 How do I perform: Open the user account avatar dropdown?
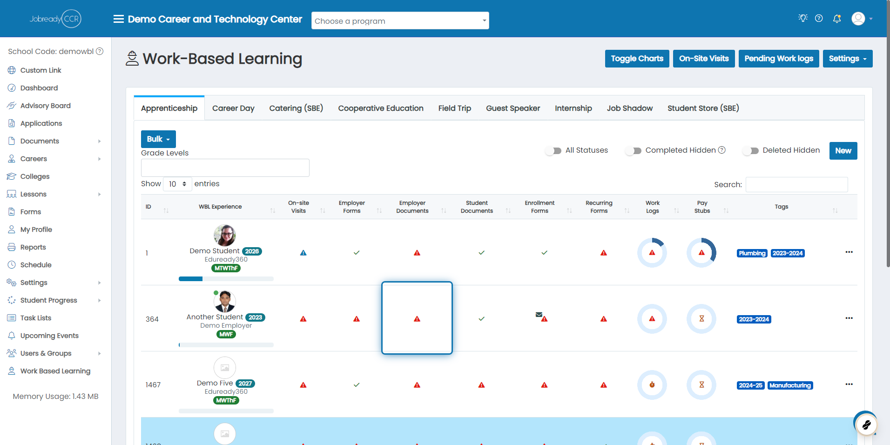tap(862, 19)
